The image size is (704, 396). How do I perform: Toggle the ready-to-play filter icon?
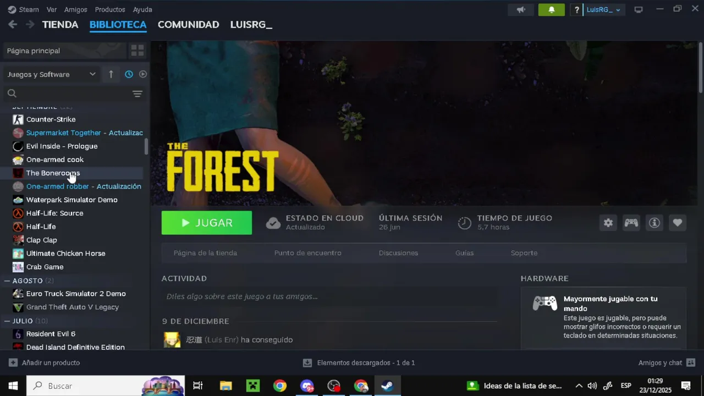(143, 74)
